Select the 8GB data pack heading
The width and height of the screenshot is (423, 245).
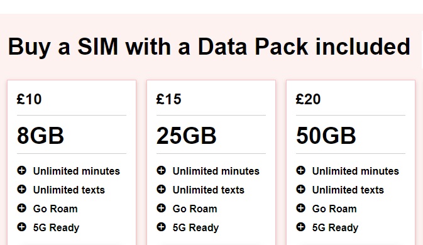(x=40, y=135)
